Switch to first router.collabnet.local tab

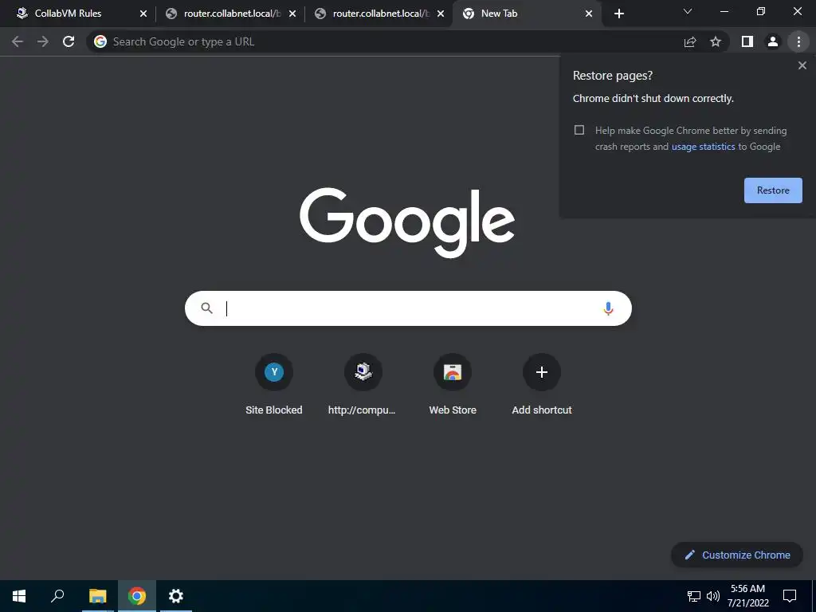[x=229, y=14]
